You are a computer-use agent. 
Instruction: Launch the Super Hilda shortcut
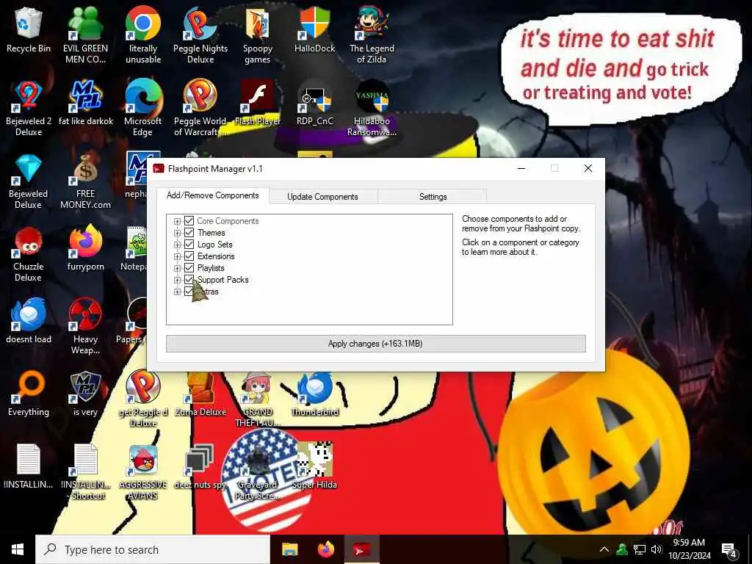pos(314,466)
